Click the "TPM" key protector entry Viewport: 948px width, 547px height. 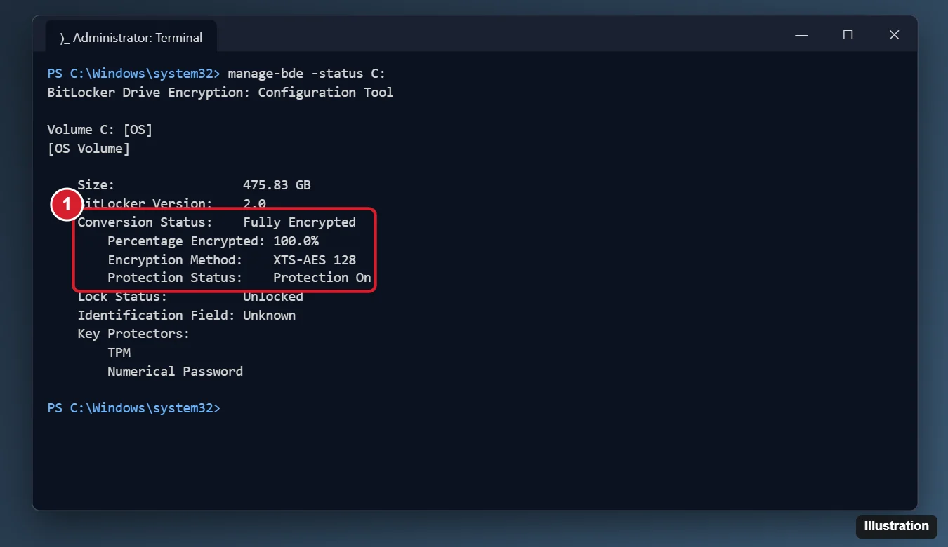pyautogui.click(x=119, y=353)
